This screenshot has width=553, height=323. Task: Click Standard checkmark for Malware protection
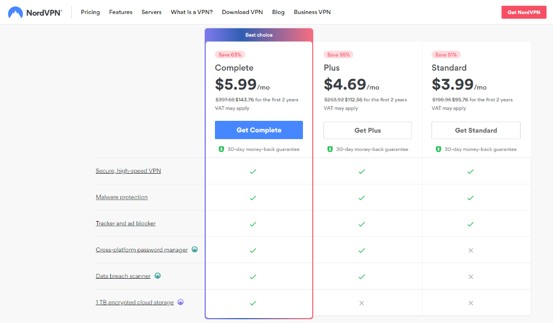click(x=470, y=198)
